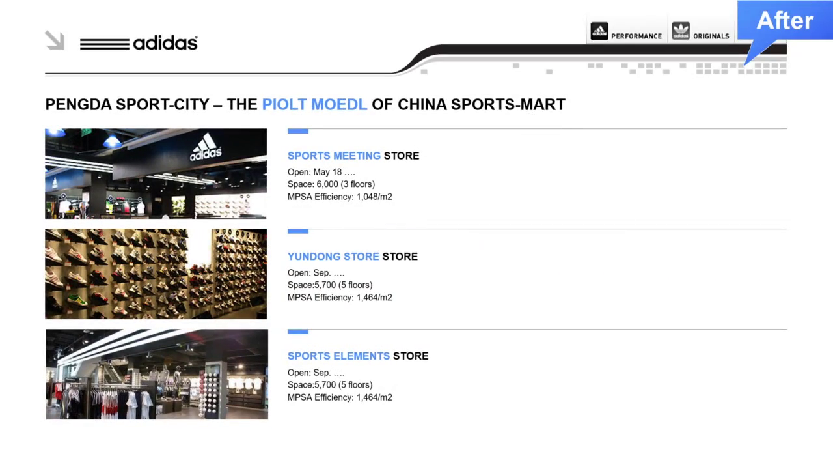Image resolution: width=833 pixels, height=469 pixels.
Task: Select the text Open: May 18
Action: pos(321,172)
